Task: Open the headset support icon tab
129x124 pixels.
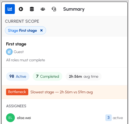Action: point(54,9)
